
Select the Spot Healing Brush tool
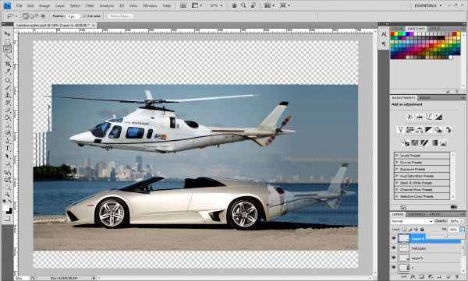click(7, 80)
